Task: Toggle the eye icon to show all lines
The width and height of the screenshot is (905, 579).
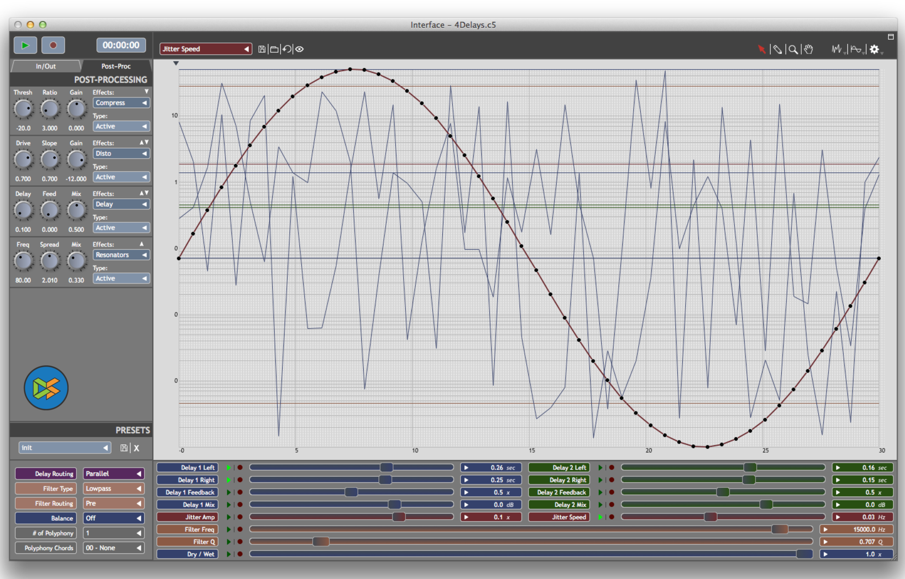Action: pos(300,49)
